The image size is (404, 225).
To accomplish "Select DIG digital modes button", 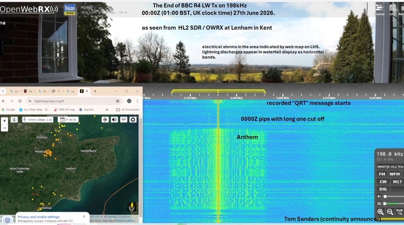I will tap(383, 189).
